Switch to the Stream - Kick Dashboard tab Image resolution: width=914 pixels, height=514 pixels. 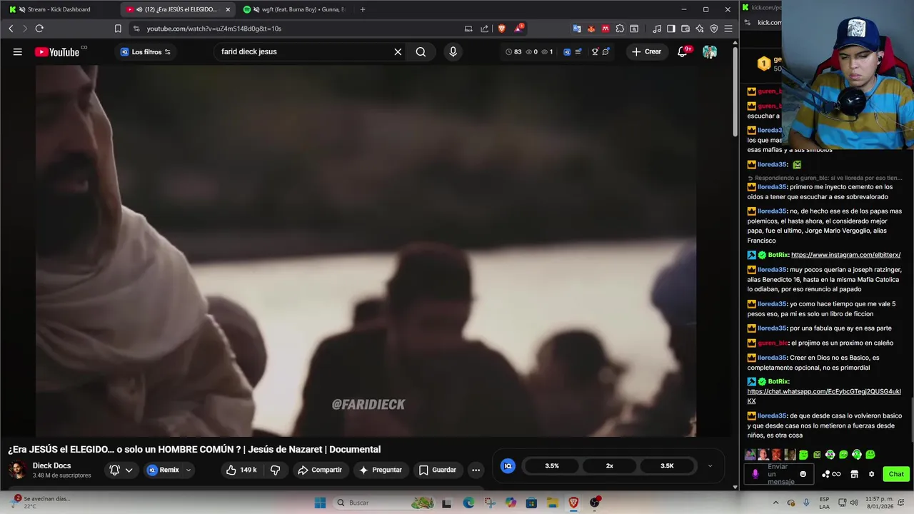click(x=59, y=9)
